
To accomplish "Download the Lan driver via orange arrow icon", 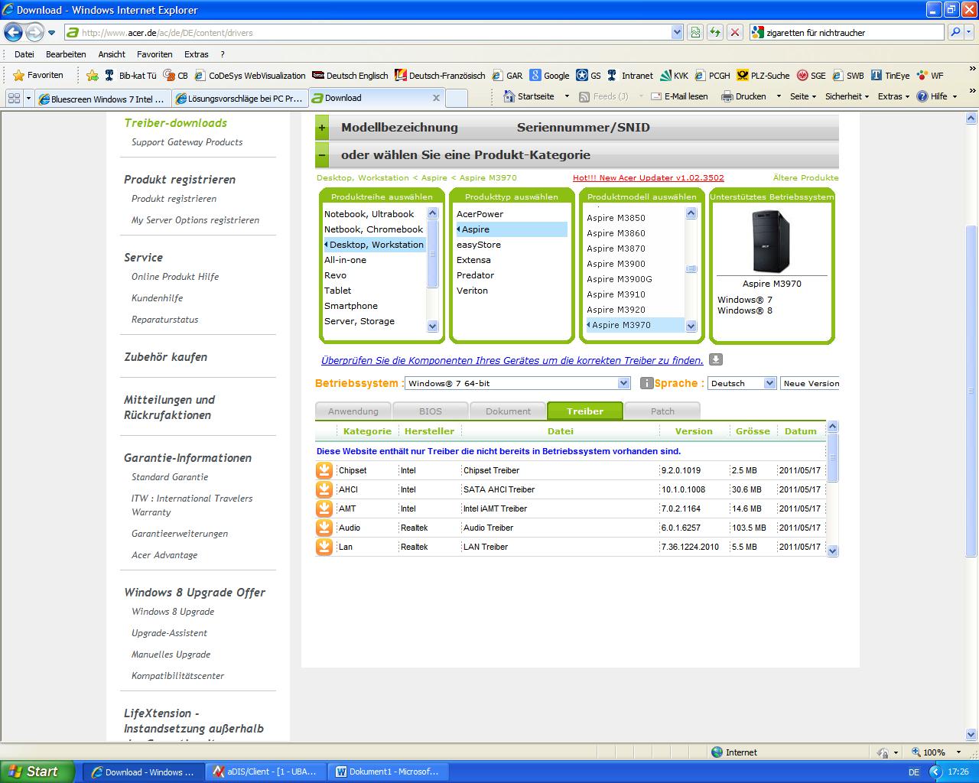I will pyautogui.click(x=324, y=547).
